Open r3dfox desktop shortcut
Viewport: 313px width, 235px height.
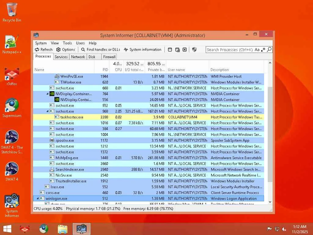coord(12,76)
